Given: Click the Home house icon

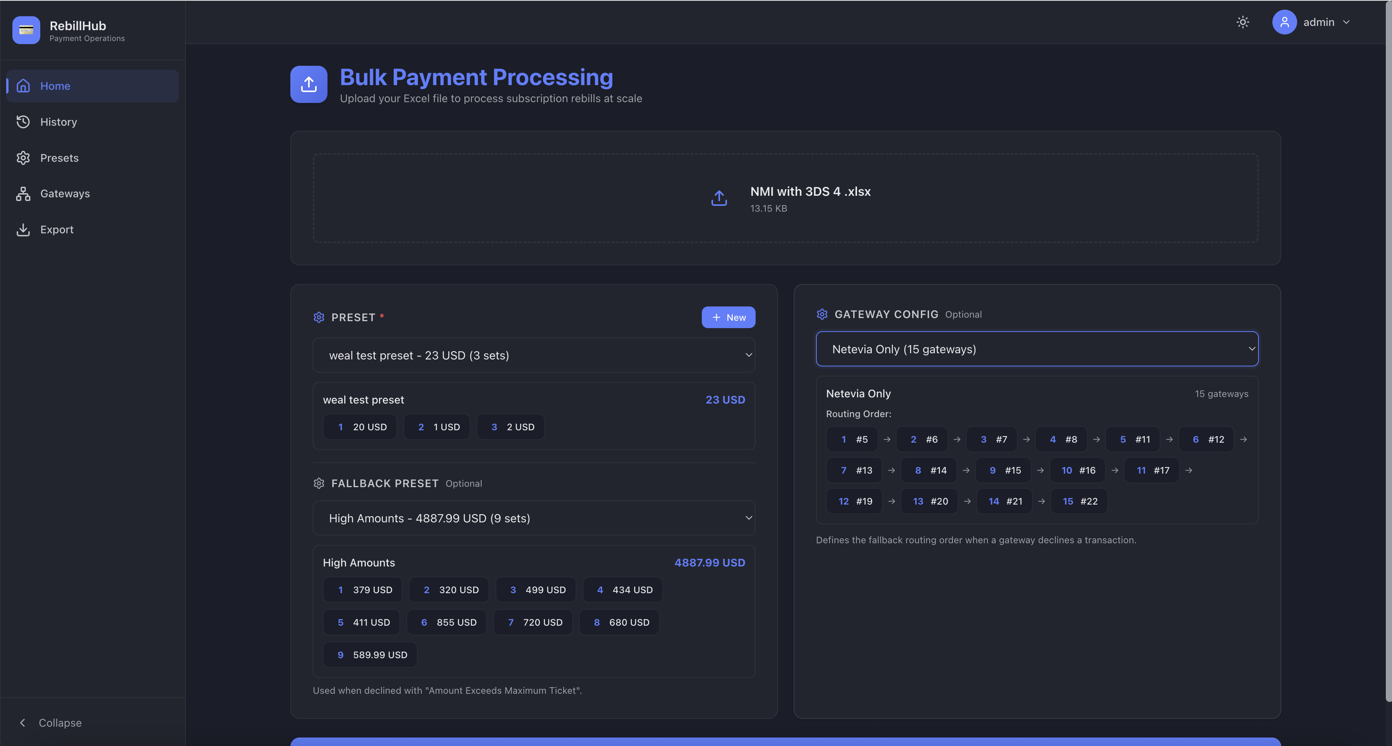Looking at the screenshot, I should (x=23, y=86).
